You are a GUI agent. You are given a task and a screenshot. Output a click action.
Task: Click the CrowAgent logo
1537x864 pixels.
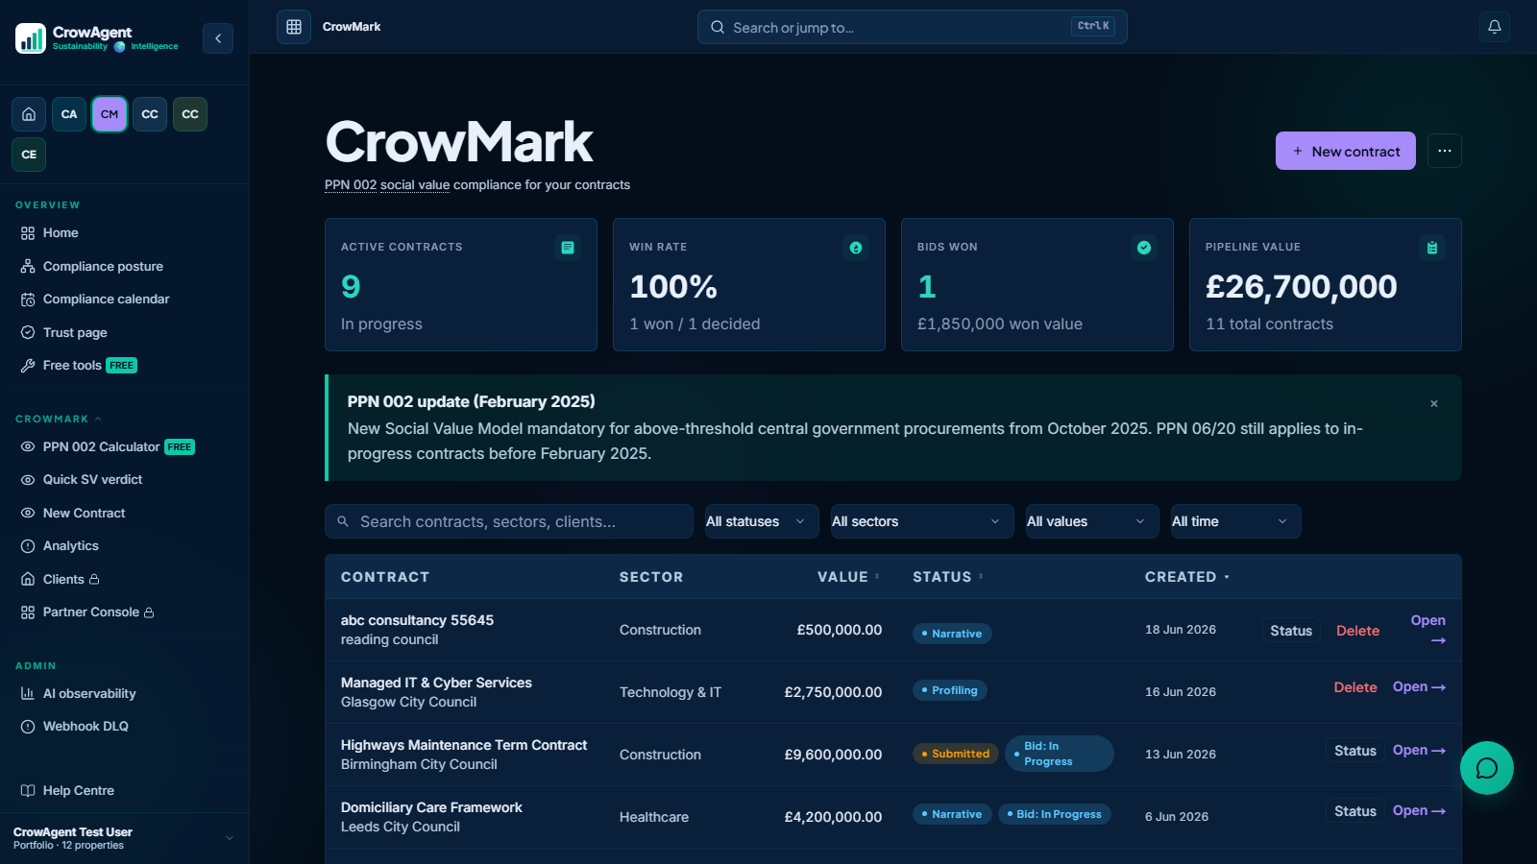coord(97,38)
